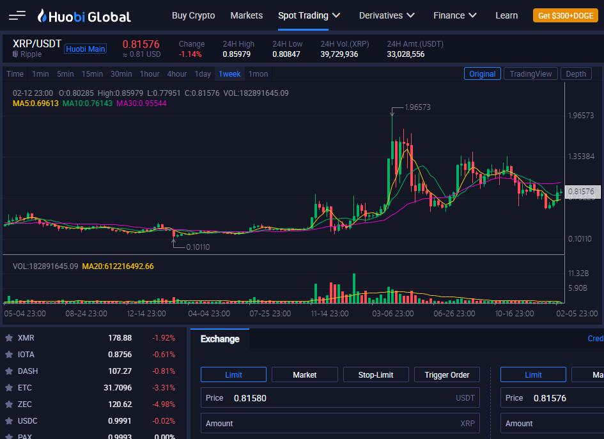Viewport: 604px width, 439px height.
Task: Star the XMR favorite icon
Action: point(9,338)
